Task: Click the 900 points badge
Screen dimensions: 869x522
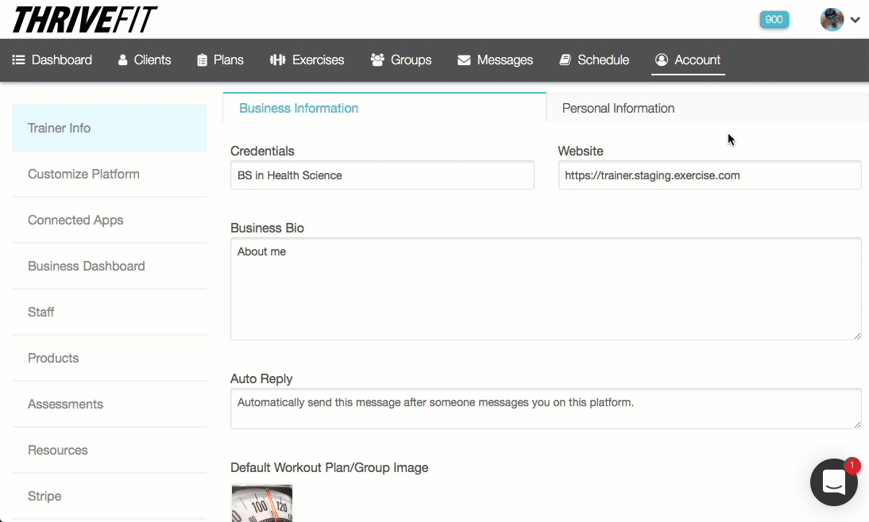Action: [774, 20]
